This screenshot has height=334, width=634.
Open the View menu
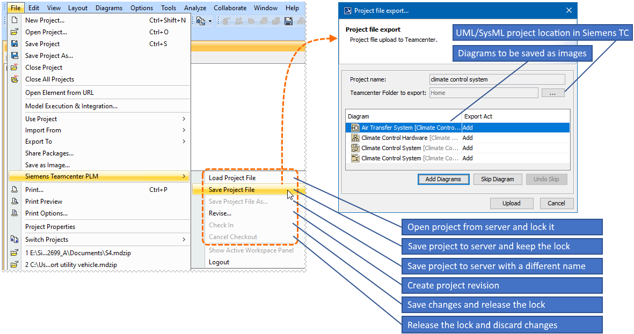click(54, 8)
